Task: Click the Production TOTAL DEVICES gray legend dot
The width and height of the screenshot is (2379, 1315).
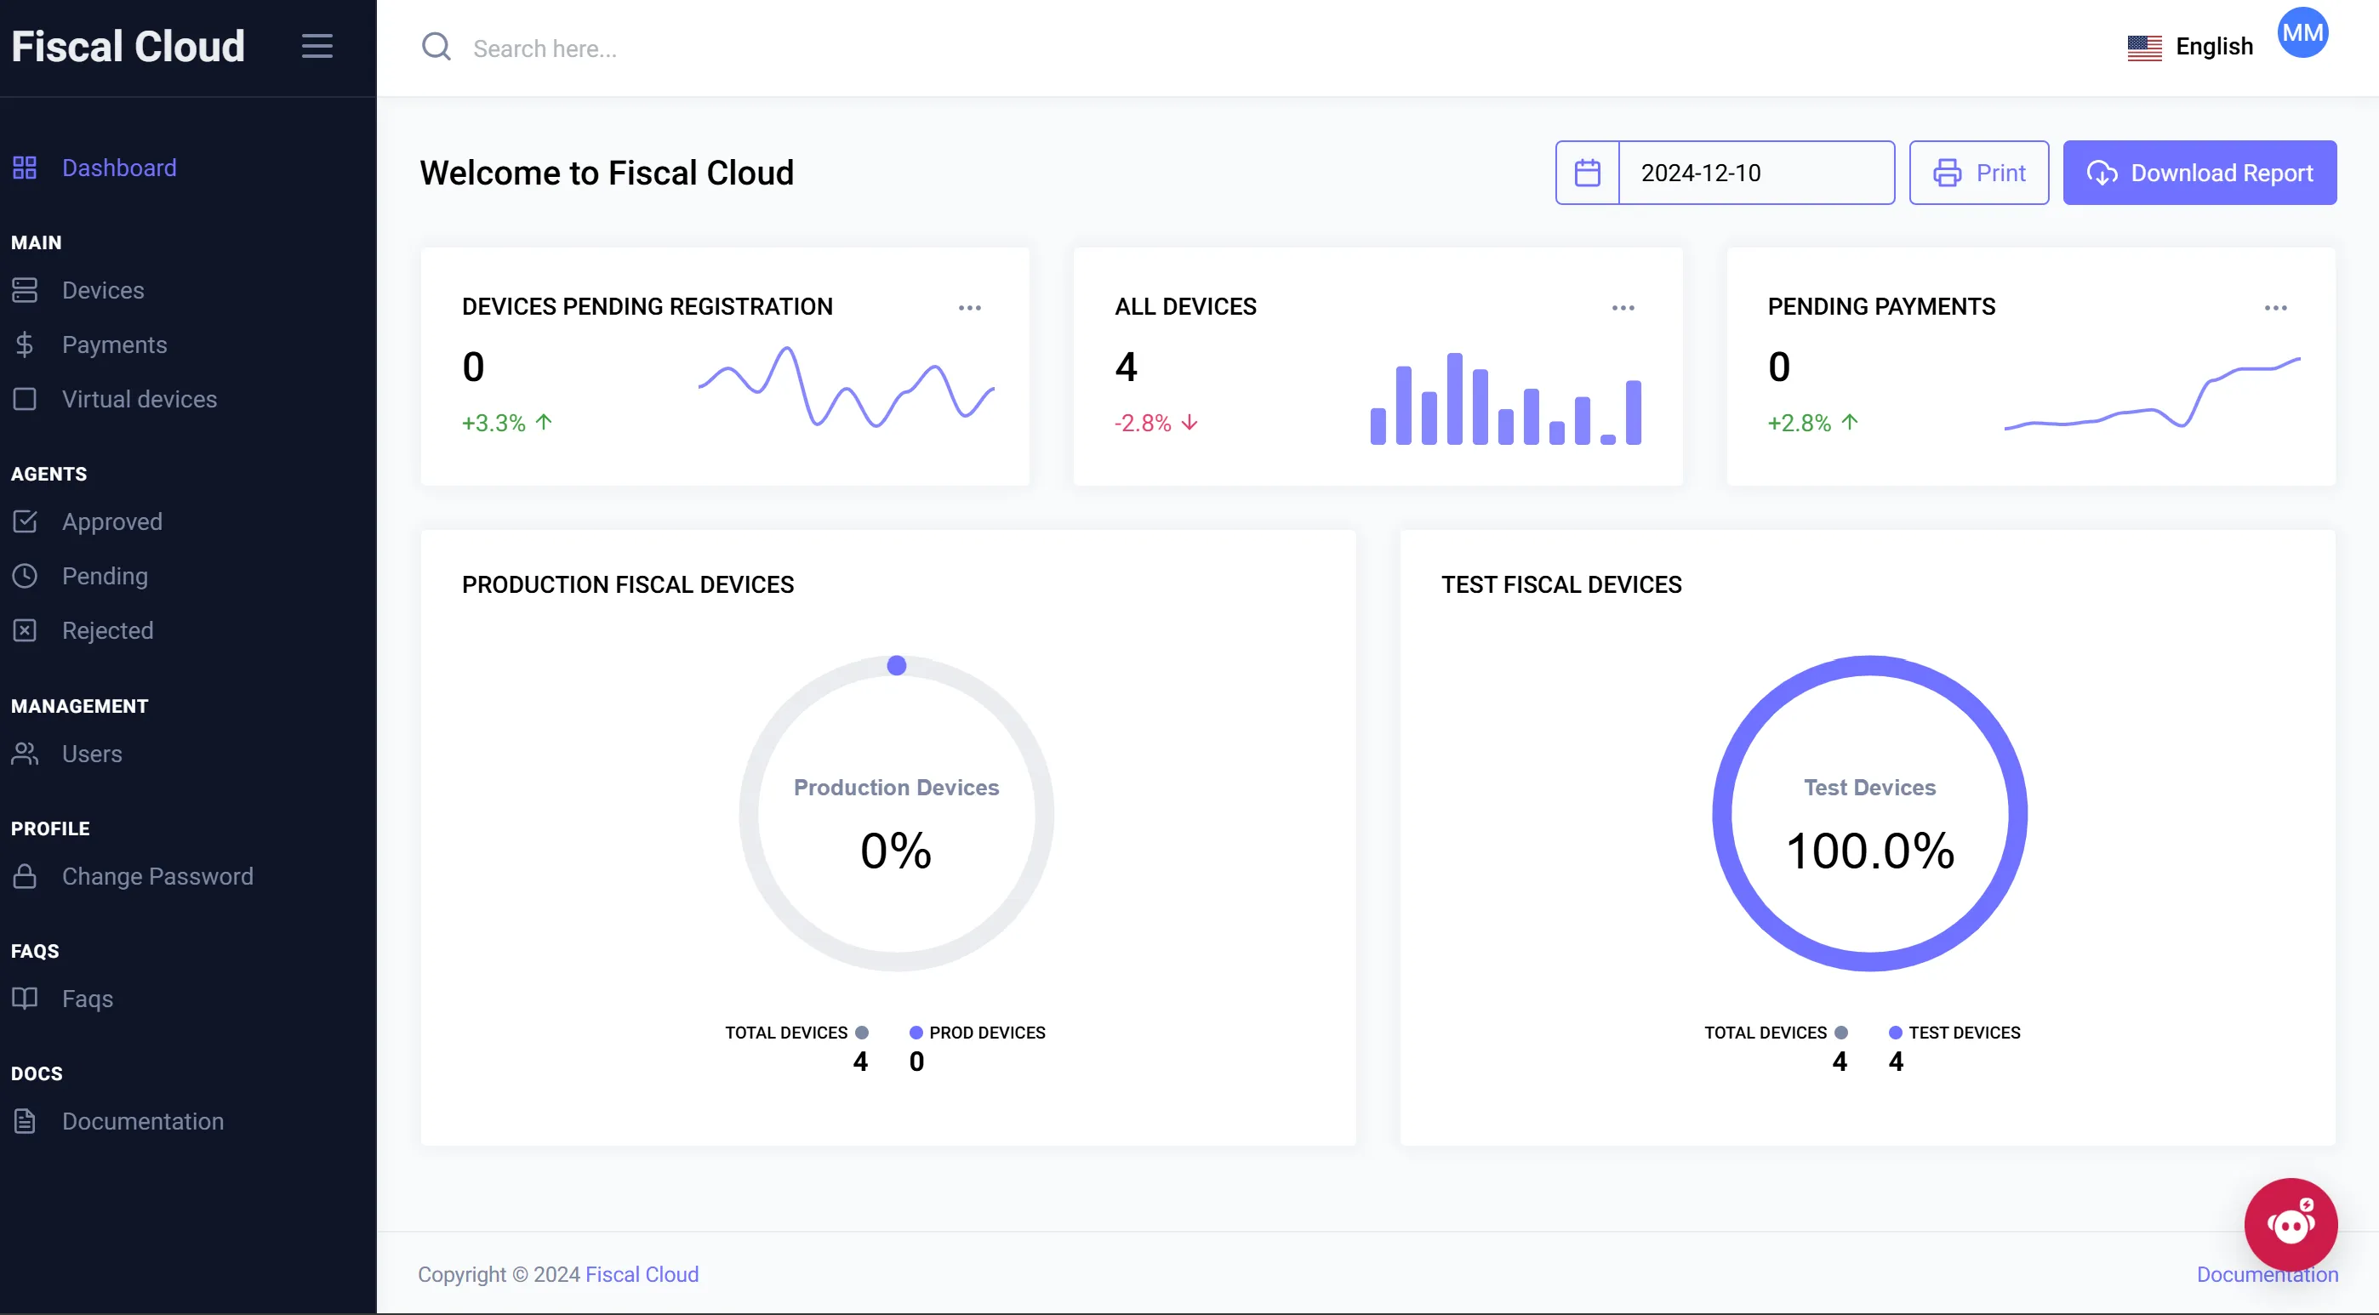Action: pos(862,1033)
